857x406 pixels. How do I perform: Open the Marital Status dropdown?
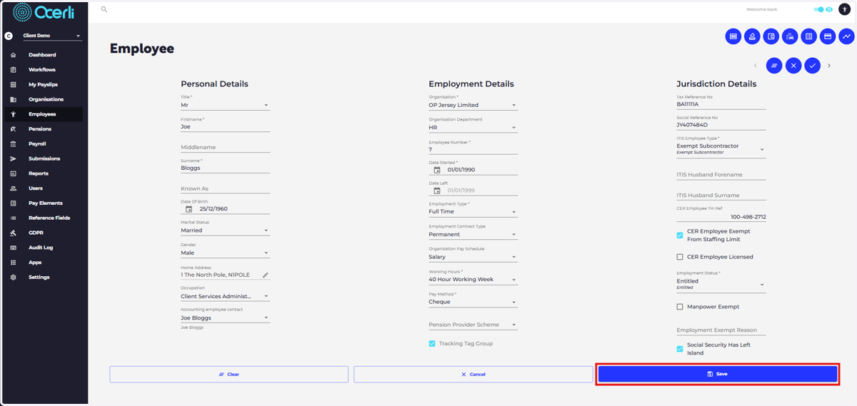click(x=225, y=230)
